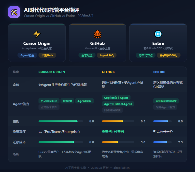This screenshot has height=172, width=195.
Task: Click the 种子轮6000万 tag
Action: point(168,55)
